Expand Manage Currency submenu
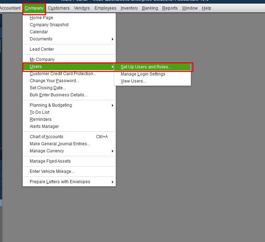 [x=69, y=151]
